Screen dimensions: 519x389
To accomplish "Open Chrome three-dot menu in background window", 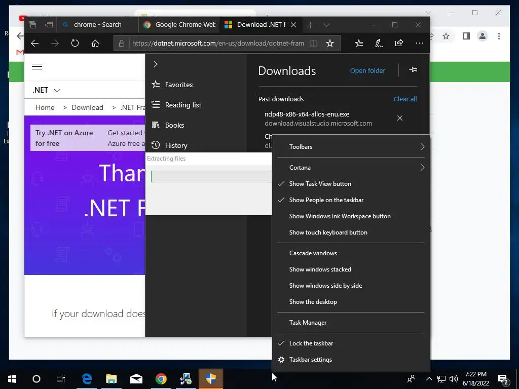I will (x=499, y=36).
